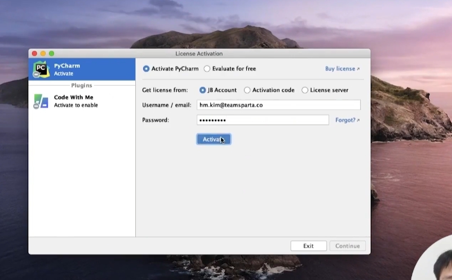This screenshot has height=280, width=452.
Task: Click the 'Username / email:' label
Action: pyautogui.click(x=167, y=105)
